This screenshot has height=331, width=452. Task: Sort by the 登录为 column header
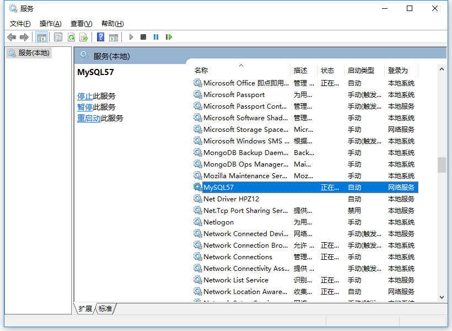point(401,71)
